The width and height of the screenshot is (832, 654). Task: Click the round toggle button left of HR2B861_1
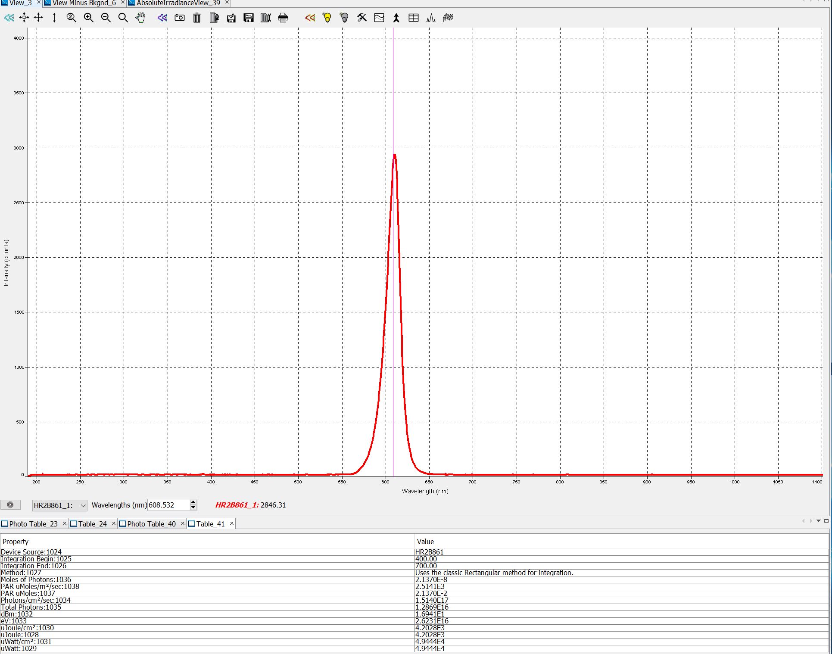click(x=10, y=505)
